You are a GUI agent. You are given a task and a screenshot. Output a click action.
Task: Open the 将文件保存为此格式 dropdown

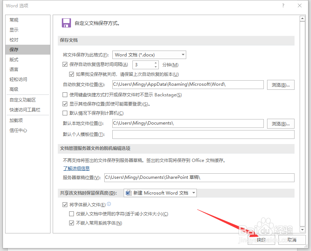point(149,55)
